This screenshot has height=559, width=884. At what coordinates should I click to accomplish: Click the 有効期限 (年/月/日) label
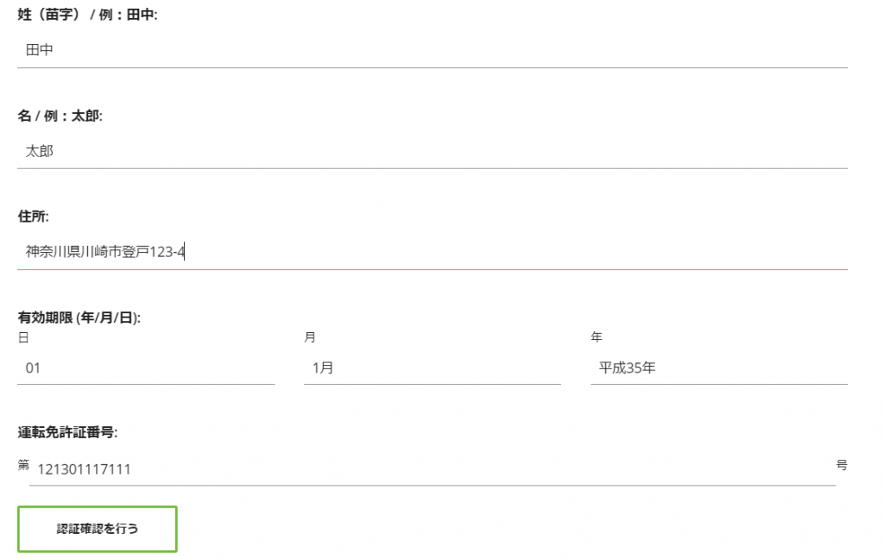79,317
